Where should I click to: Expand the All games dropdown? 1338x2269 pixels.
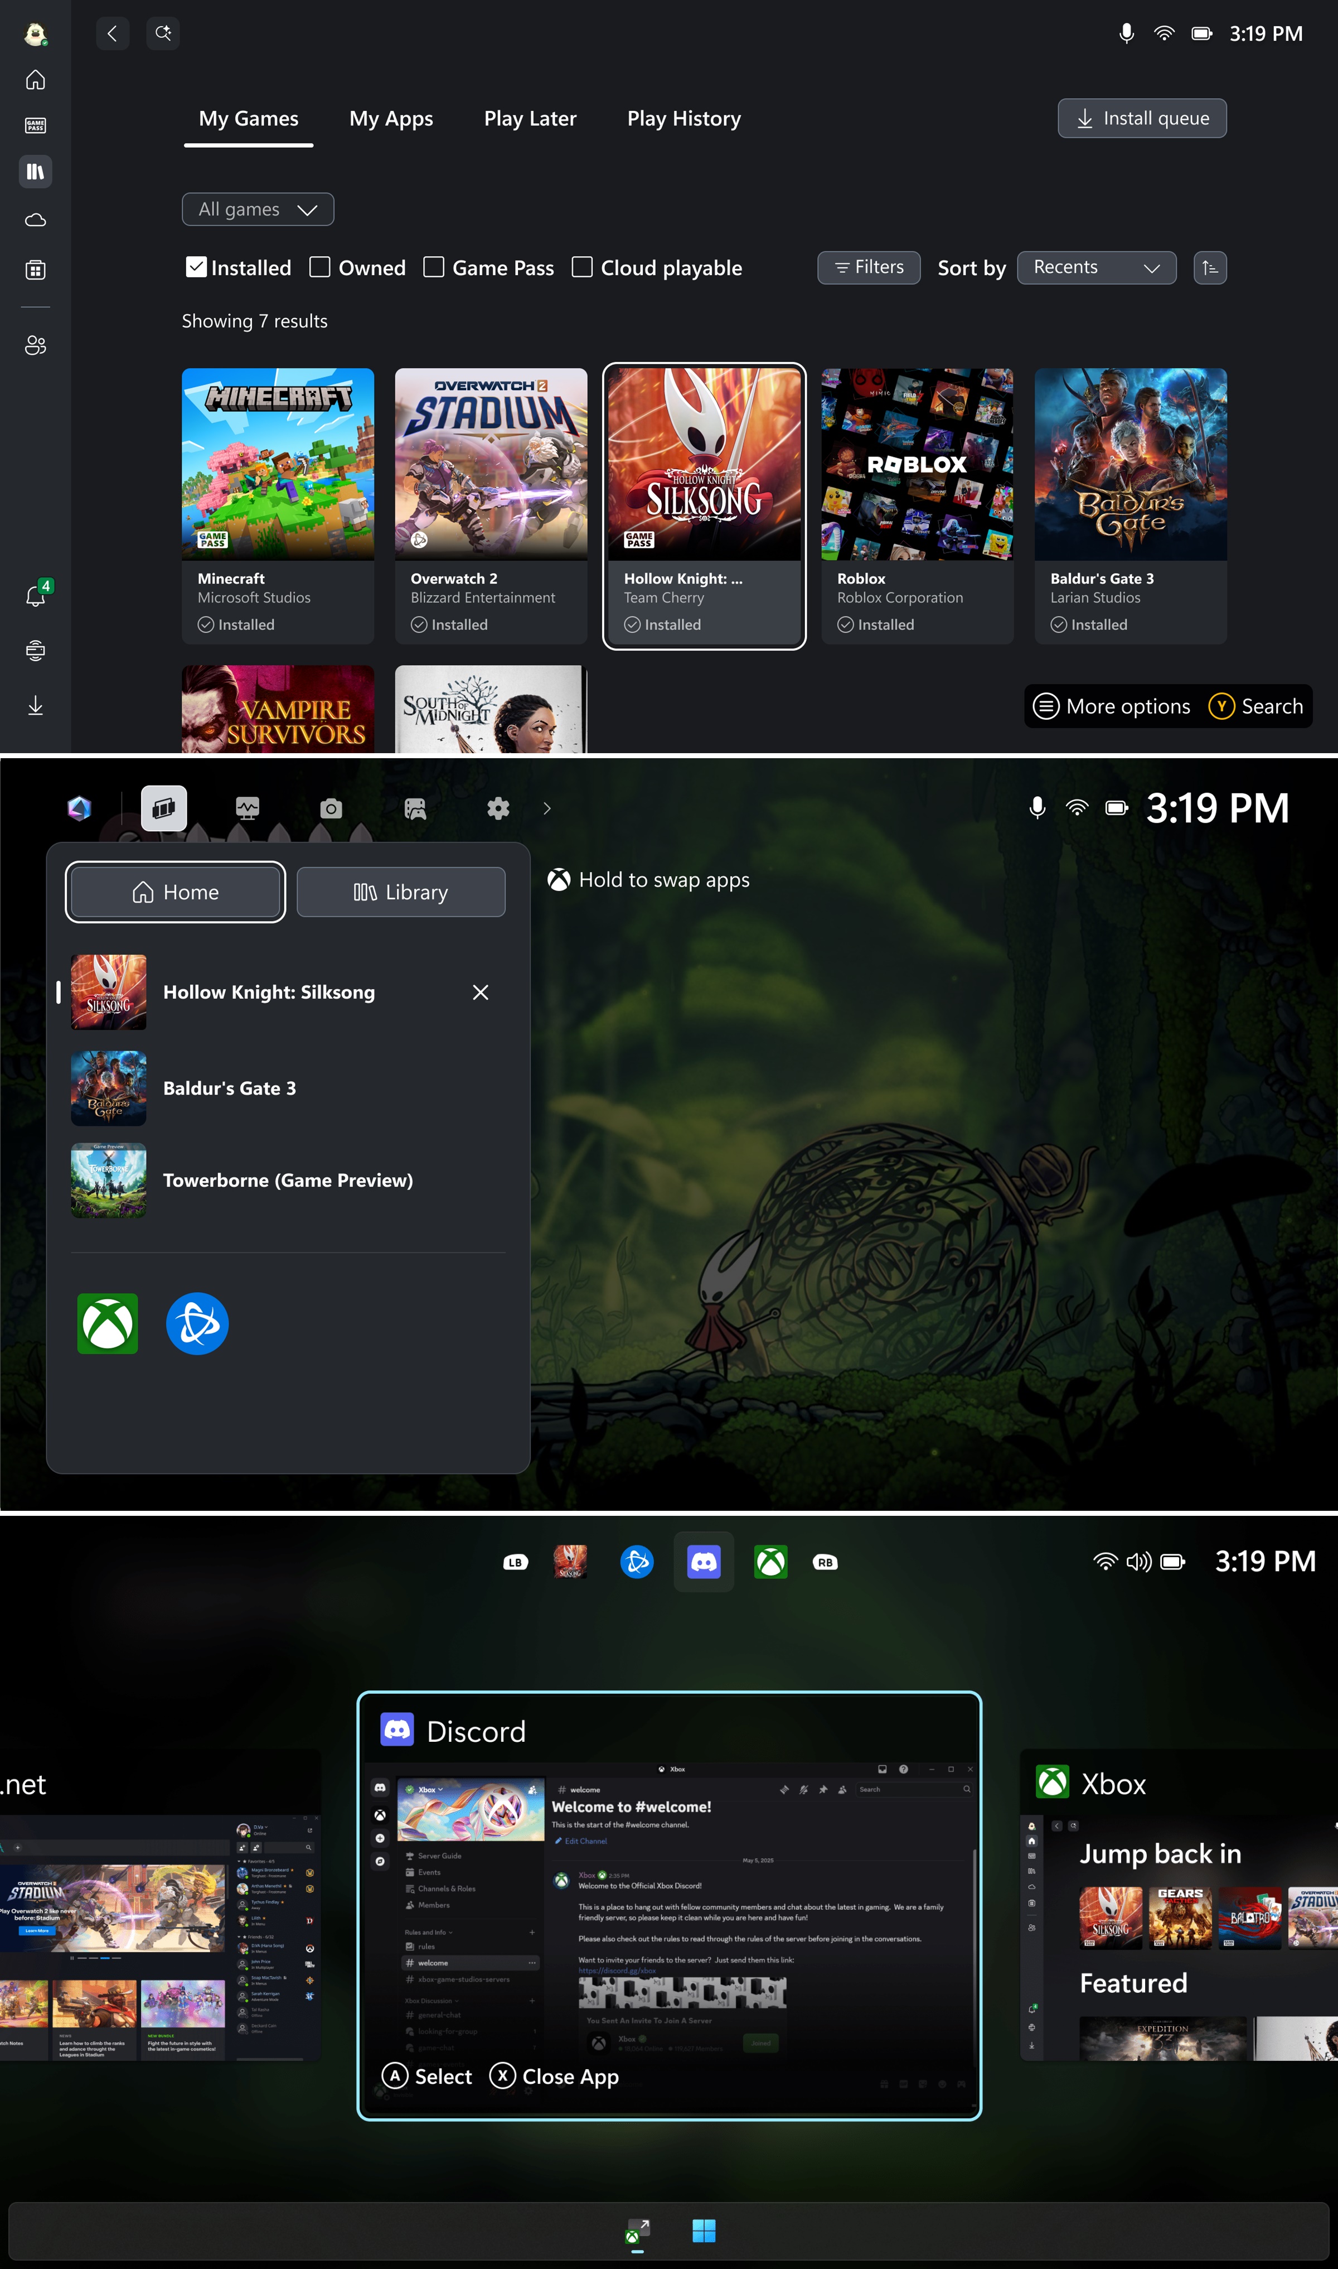[x=258, y=209]
